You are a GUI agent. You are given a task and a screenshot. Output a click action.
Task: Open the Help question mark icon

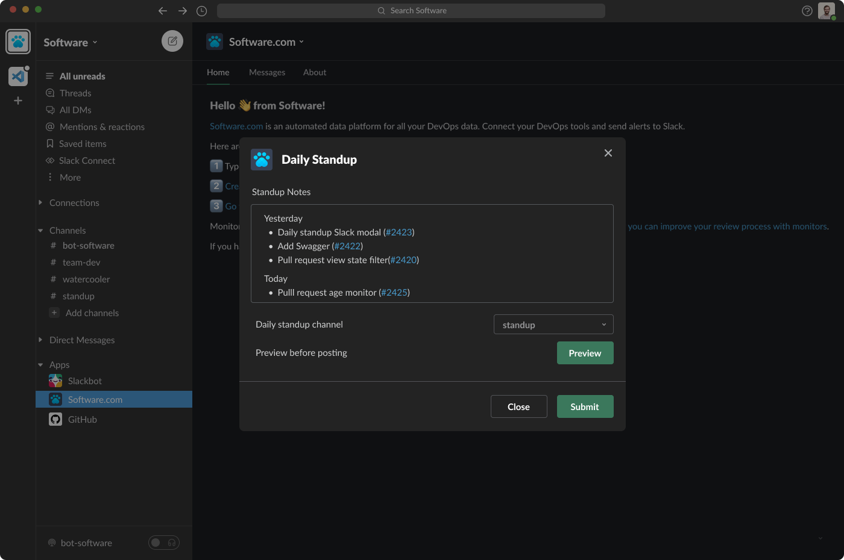[x=807, y=11]
